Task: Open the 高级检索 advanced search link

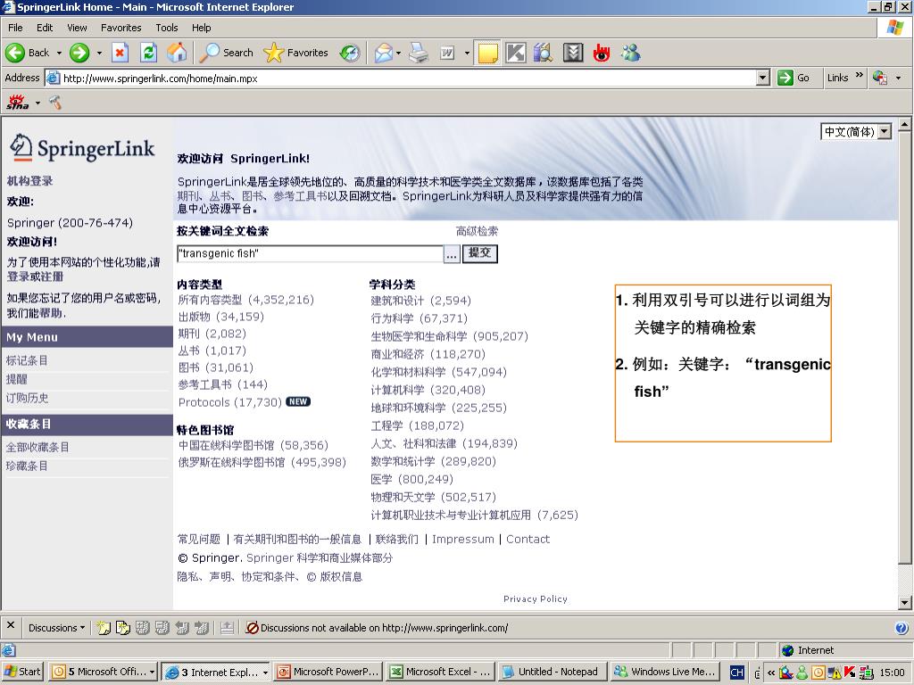Action: point(477,231)
